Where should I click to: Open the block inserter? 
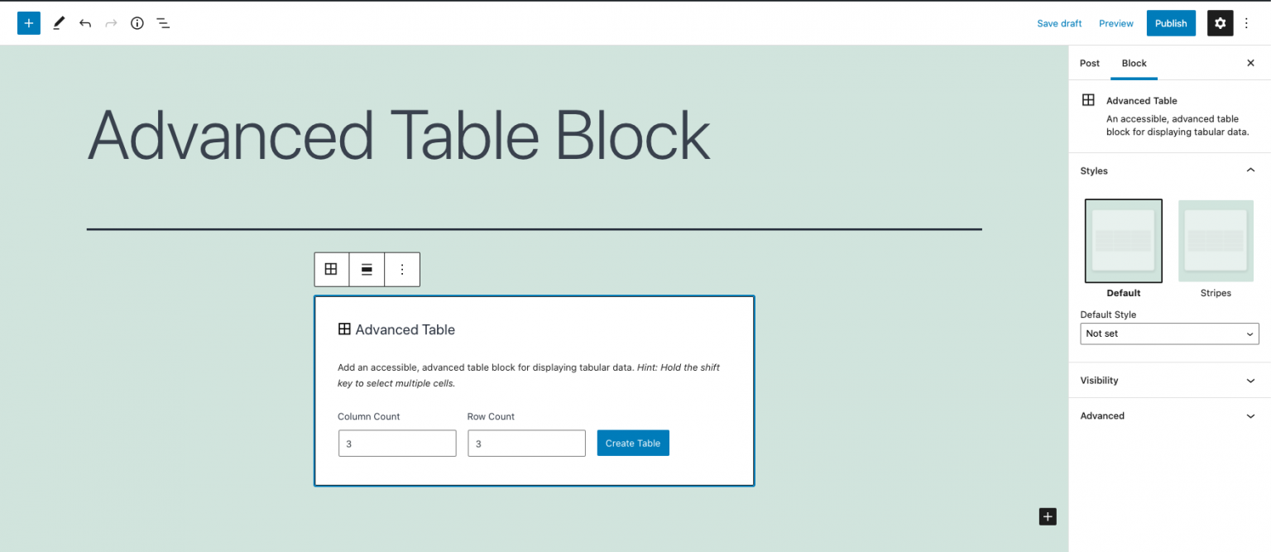click(x=28, y=22)
